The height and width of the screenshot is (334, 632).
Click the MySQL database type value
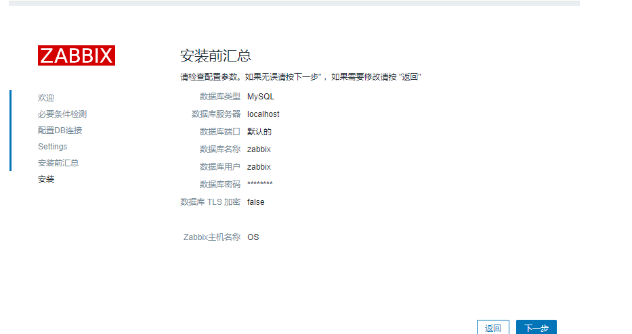(x=260, y=97)
